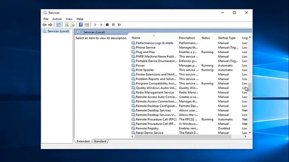This screenshot has height=162, width=289.
Task: Select Remote Desktop Services U... row
Action: pos(189,115)
